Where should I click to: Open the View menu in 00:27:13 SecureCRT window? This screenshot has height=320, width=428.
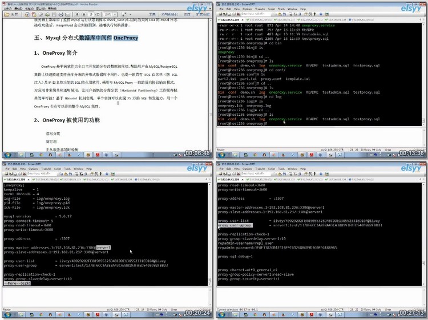click(237, 169)
